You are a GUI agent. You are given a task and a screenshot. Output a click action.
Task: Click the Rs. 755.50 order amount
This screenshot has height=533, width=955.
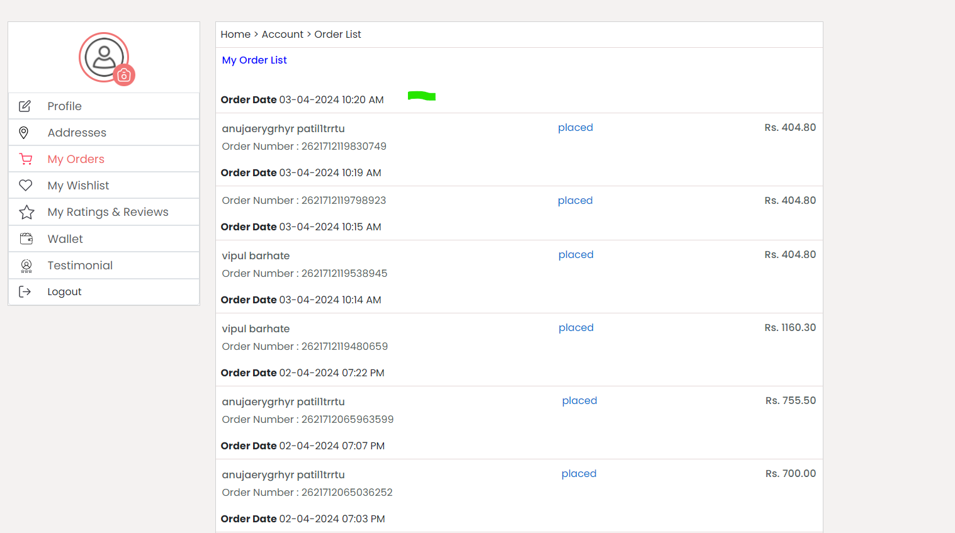(791, 401)
